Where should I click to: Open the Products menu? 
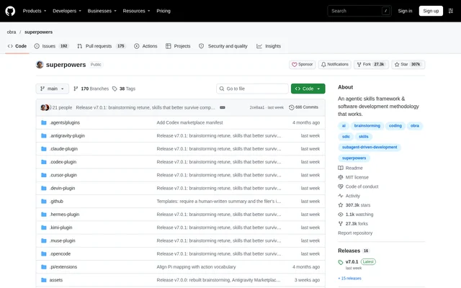point(35,12)
